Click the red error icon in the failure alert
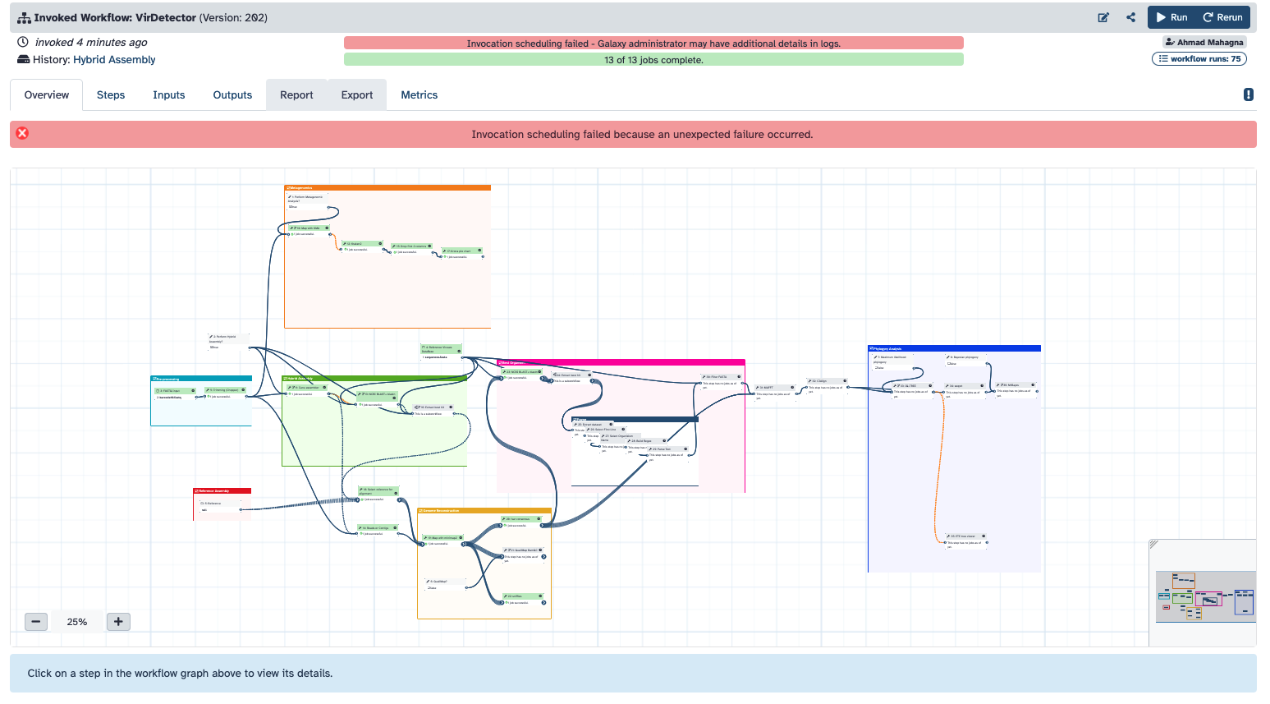 click(x=22, y=133)
